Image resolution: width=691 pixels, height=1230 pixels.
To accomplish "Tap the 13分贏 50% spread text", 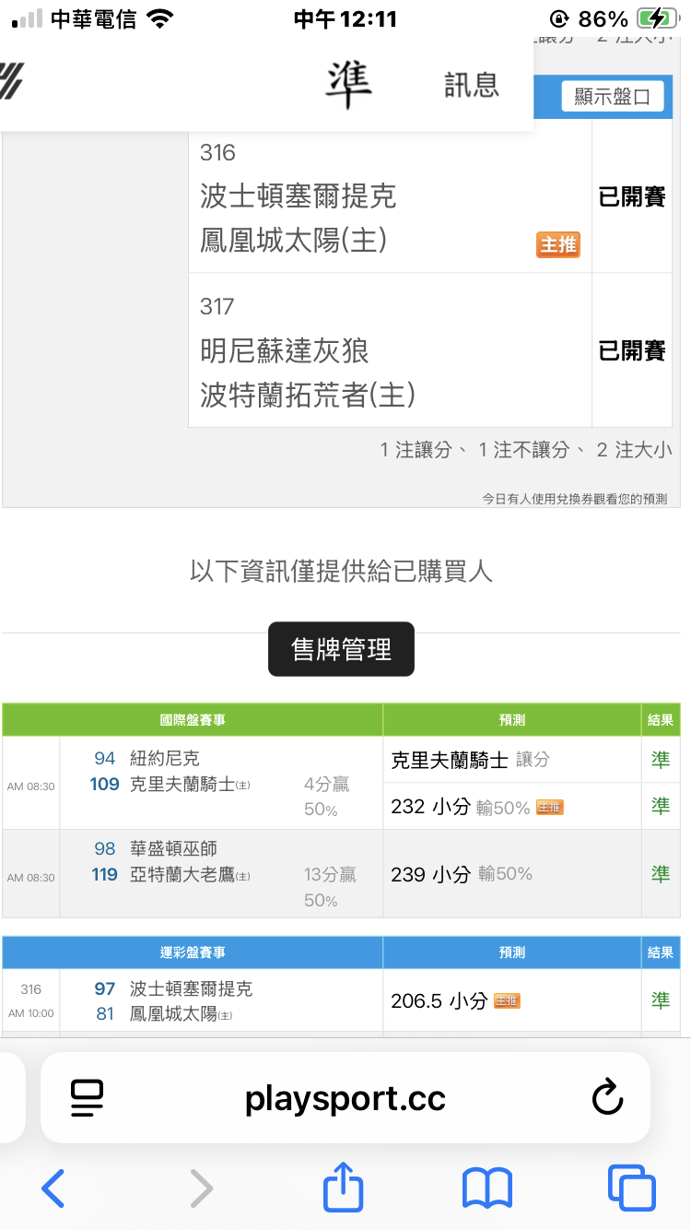I will tap(330, 887).
